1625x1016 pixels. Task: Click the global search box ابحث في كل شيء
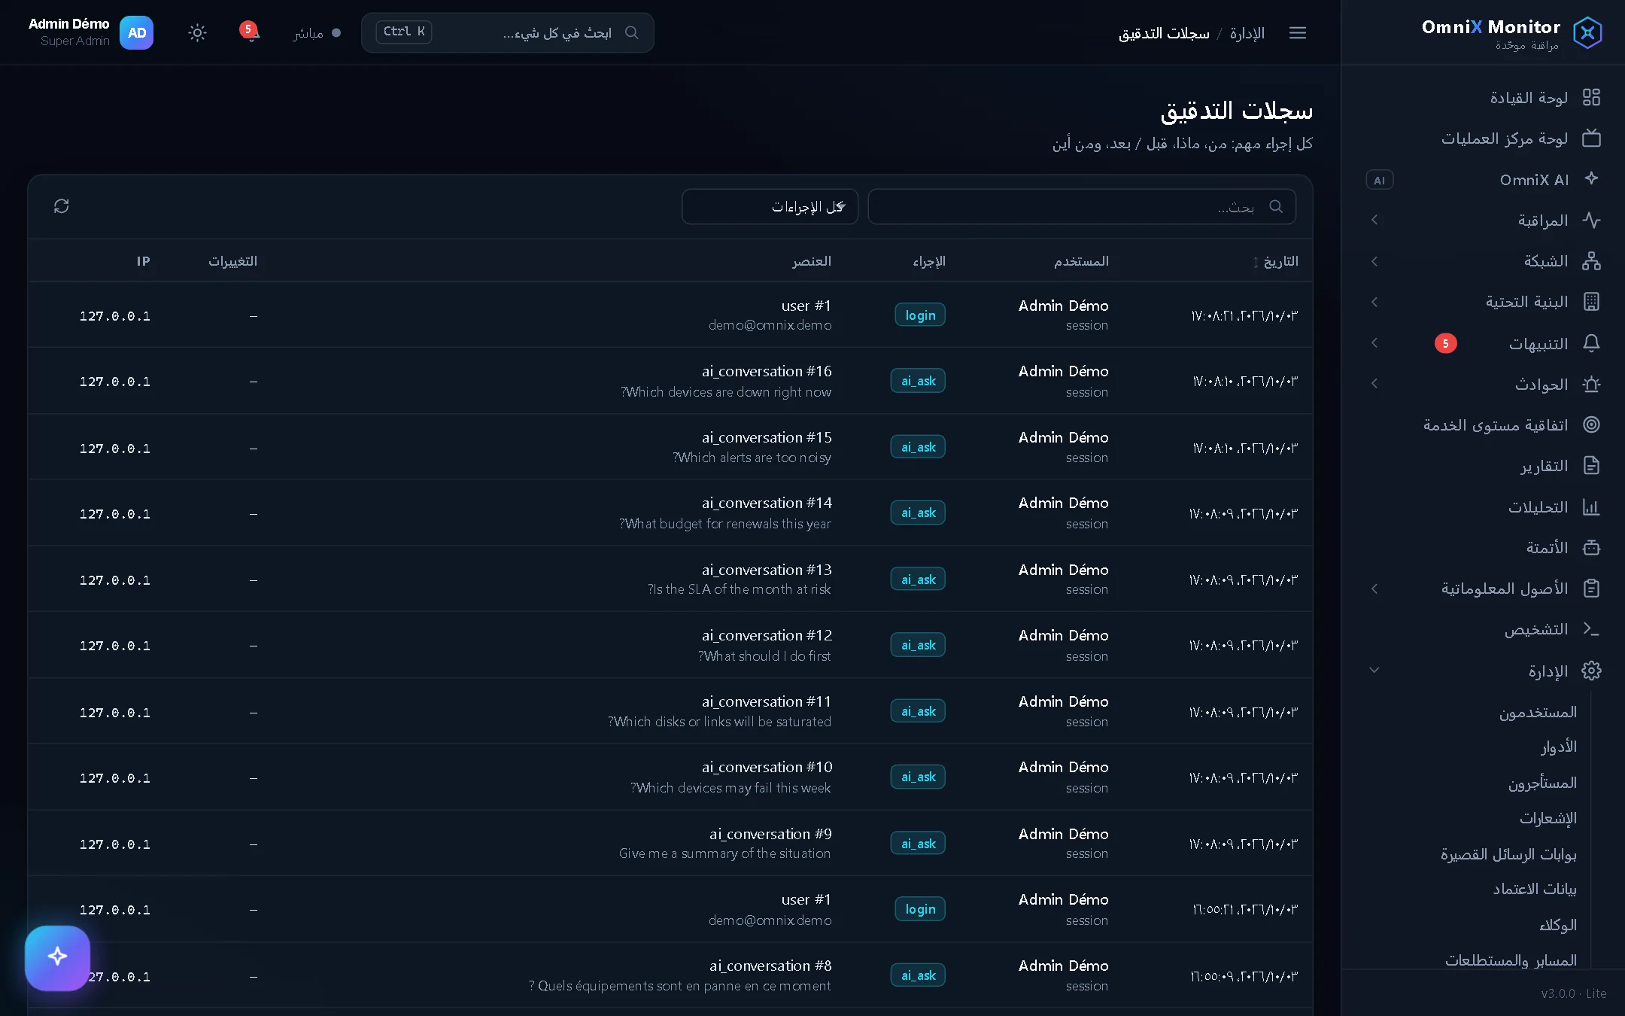[508, 32]
